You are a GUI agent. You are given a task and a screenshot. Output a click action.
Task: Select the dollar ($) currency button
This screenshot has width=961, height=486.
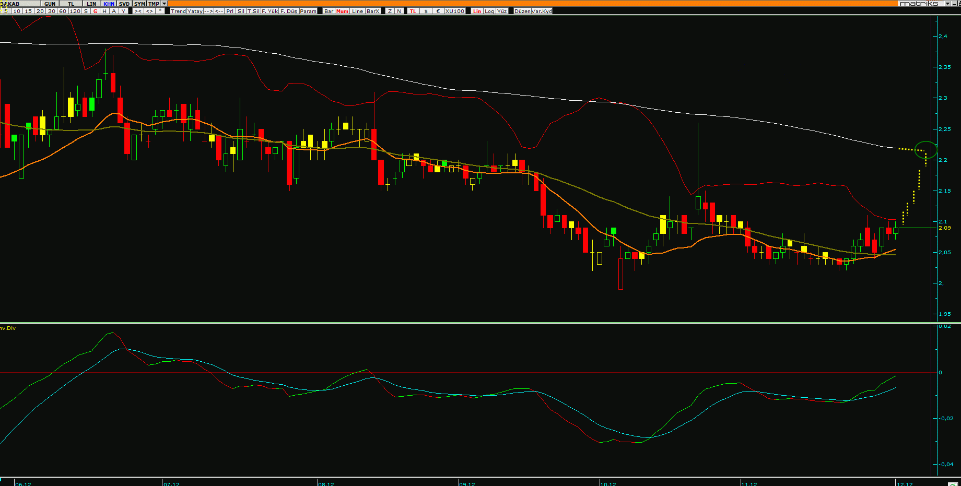click(x=426, y=11)
